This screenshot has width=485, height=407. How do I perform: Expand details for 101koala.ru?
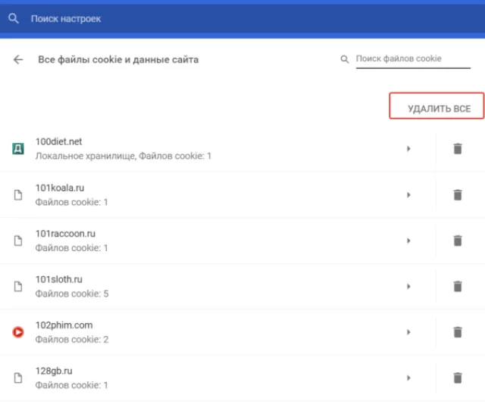(408, 195)
